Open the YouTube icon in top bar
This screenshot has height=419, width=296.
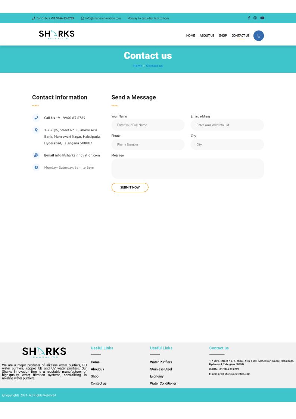tap(262, 18)
